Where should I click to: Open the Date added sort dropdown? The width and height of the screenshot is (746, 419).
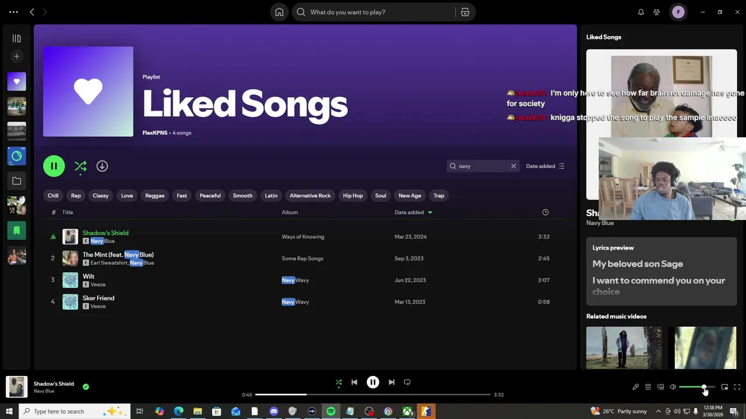tap(545, 166)
